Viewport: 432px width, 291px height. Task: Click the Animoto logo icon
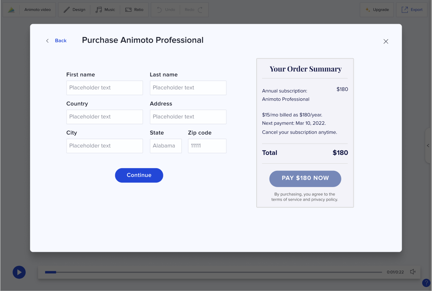[11, 10]
